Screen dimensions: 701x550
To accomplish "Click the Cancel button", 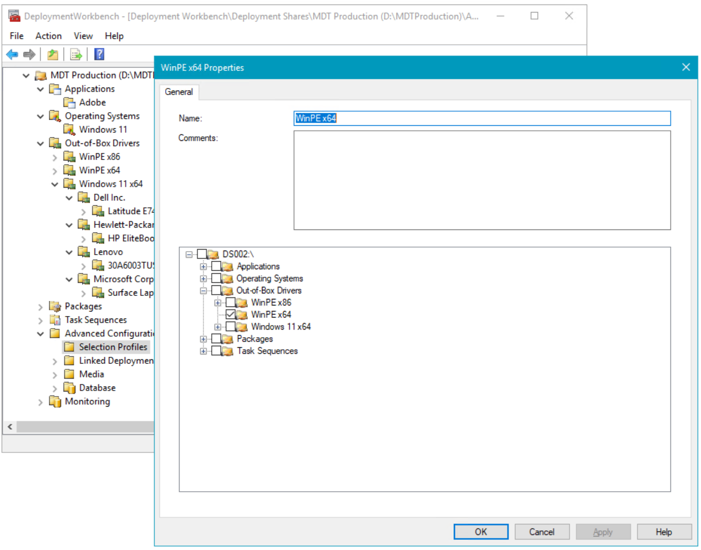I will point(541,532).
